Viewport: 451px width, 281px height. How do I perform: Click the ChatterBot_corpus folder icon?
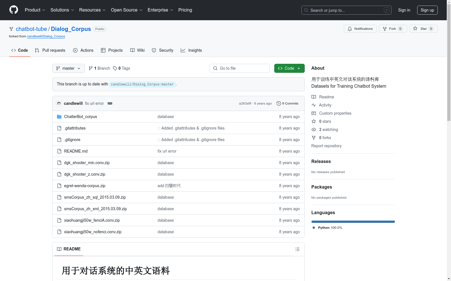[59, 117]
